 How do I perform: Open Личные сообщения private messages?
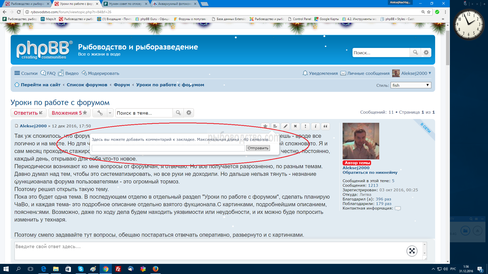(x=365, y=73)
